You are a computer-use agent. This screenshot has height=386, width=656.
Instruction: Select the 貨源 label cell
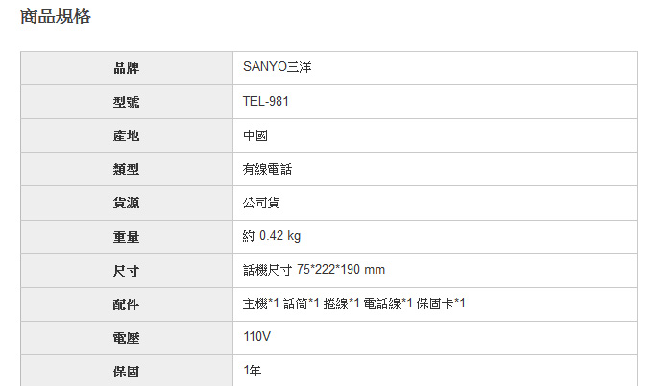pyautogui.click(x=127, y=204)
